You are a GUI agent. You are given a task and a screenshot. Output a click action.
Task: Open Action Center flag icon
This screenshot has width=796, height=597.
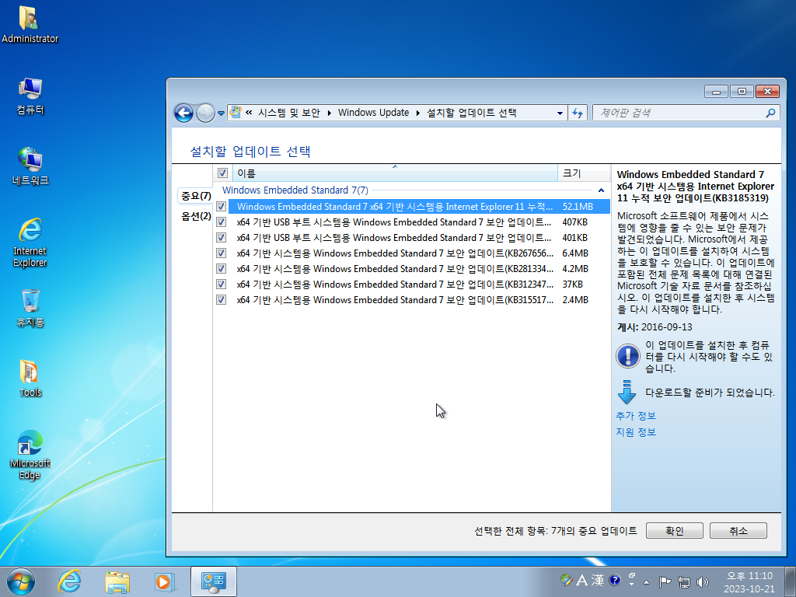pos(665,581)
